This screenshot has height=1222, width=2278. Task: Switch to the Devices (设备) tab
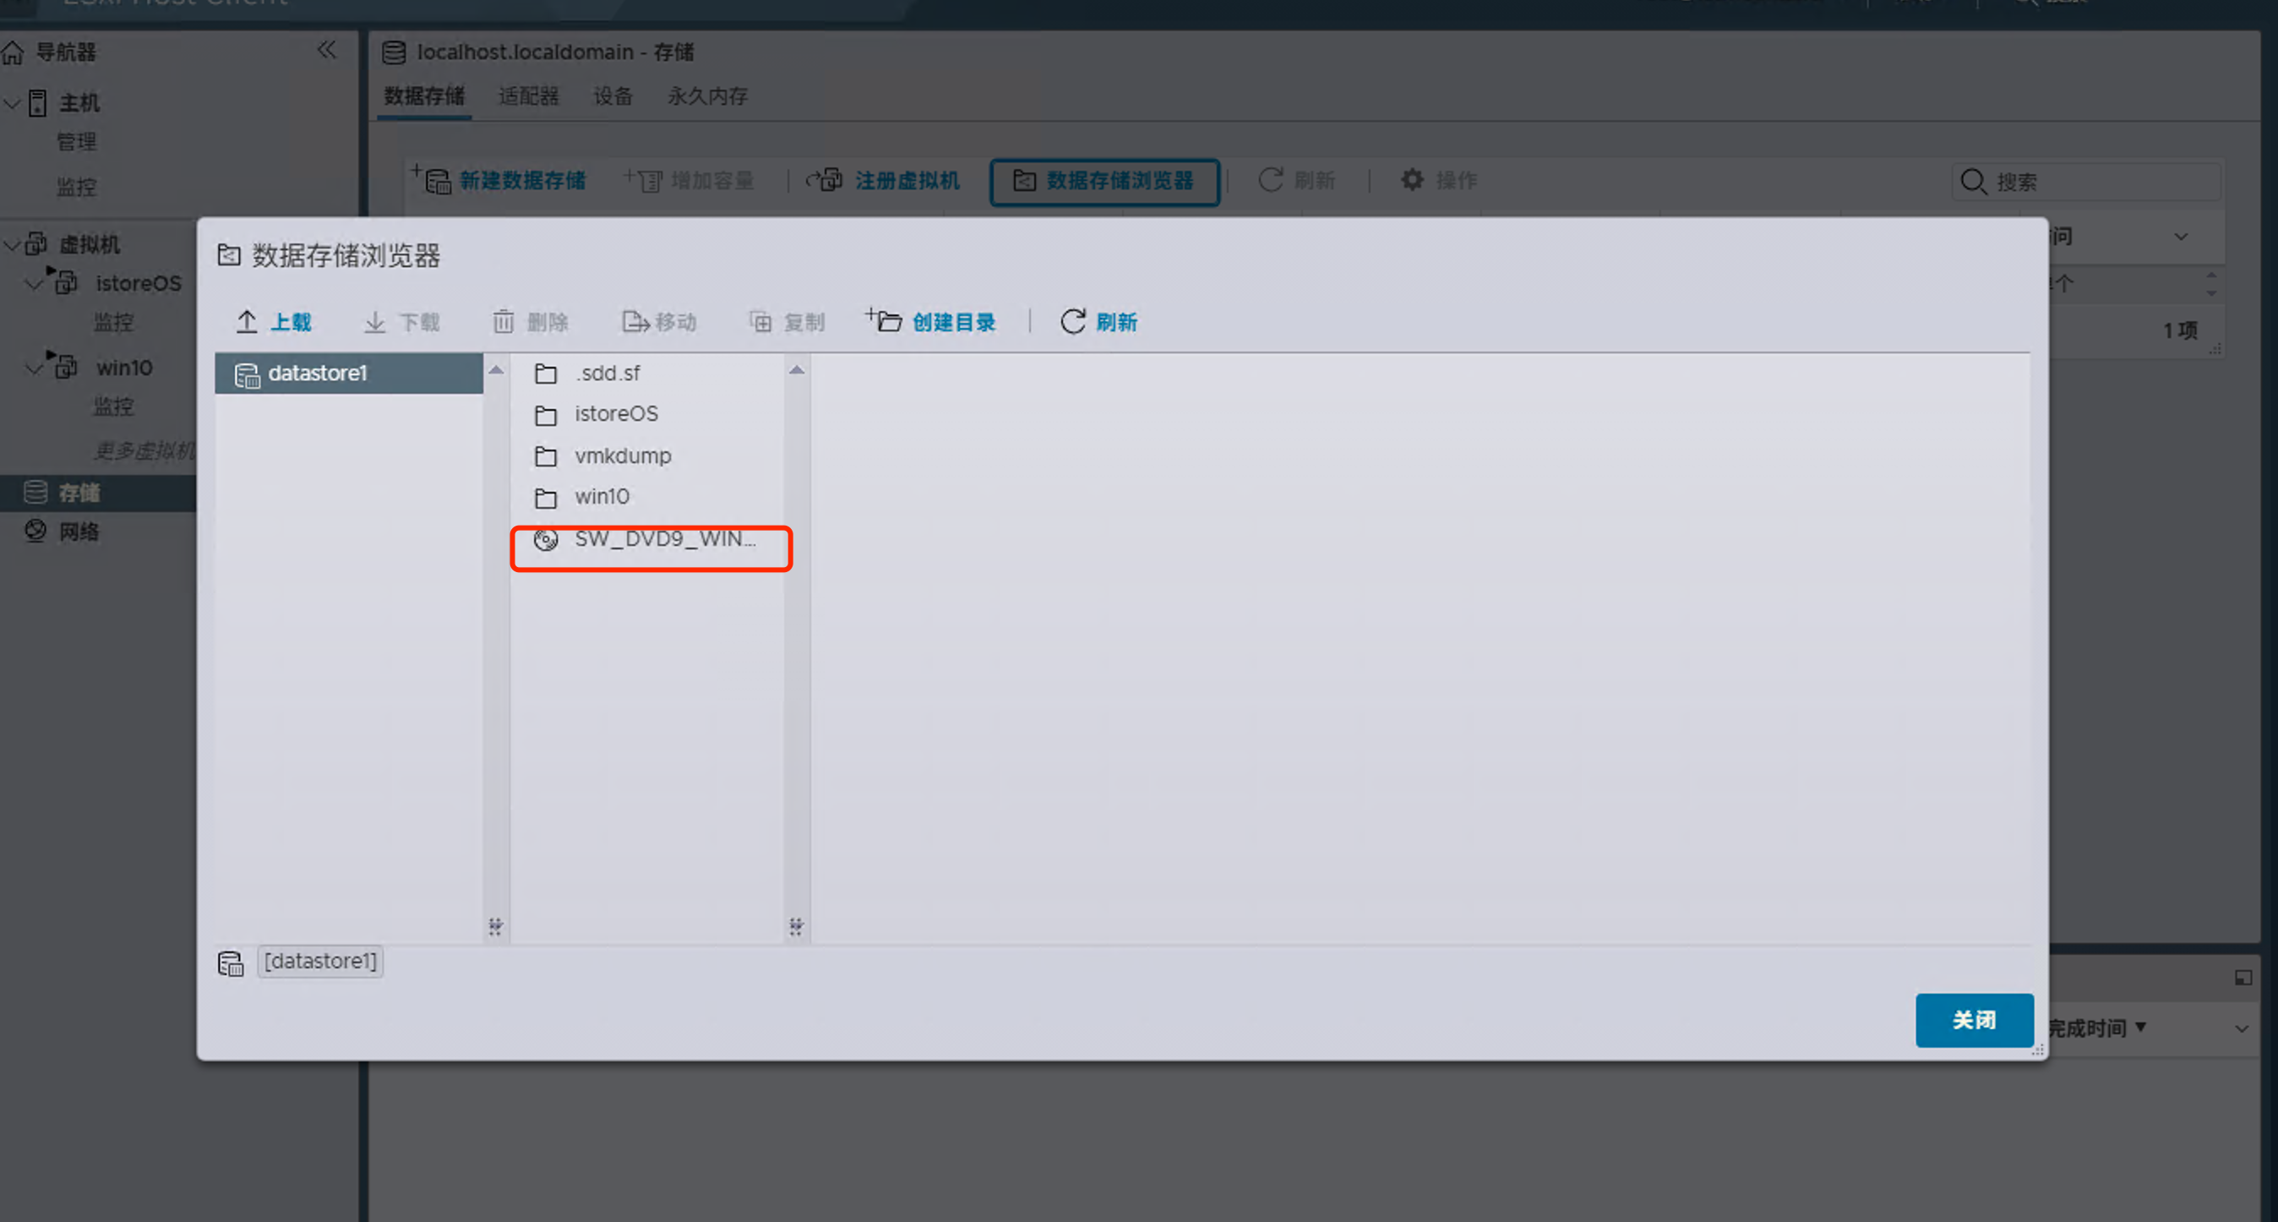pyautogui.click(x=612, y=96)
